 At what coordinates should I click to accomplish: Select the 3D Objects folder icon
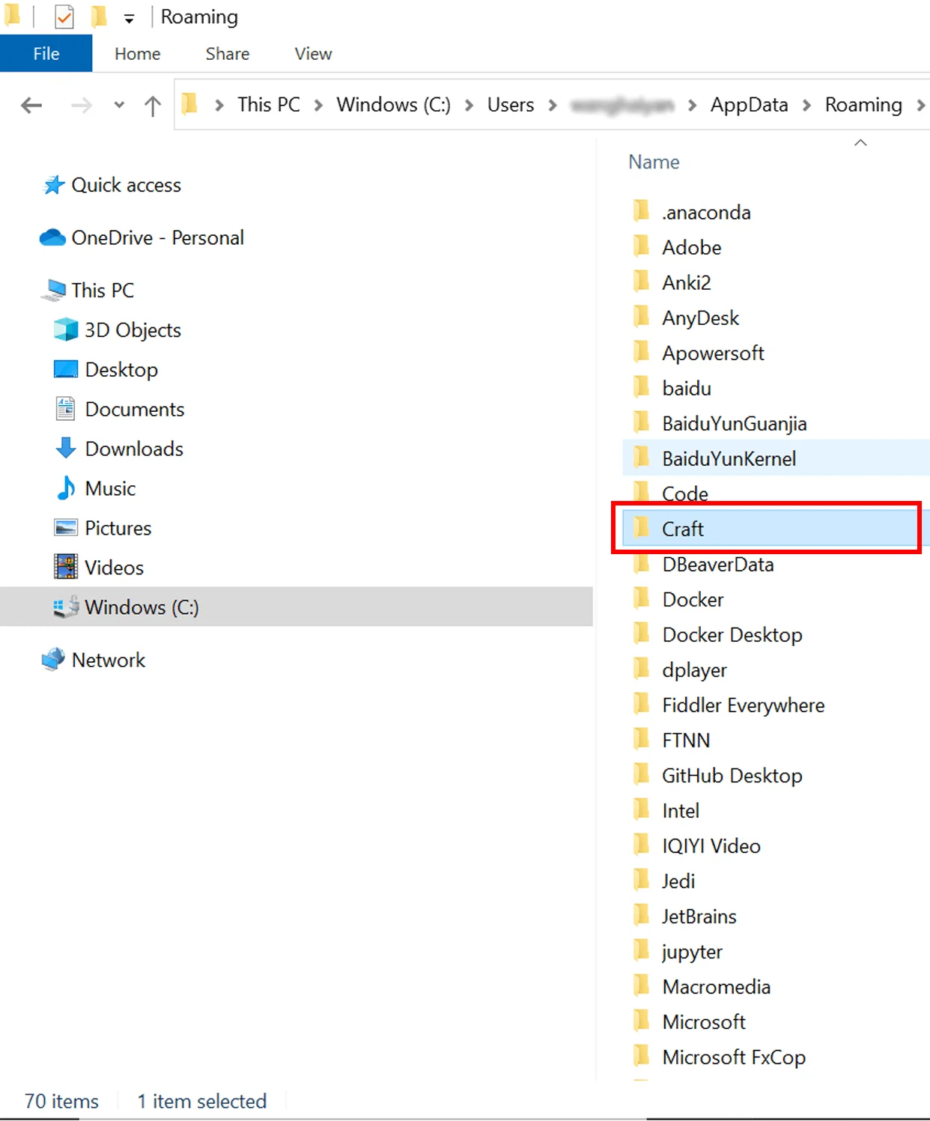pos(66,329)
